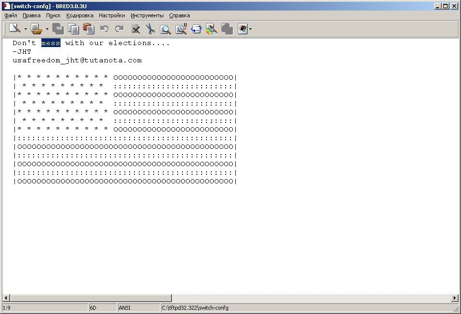The height and width of the screenshot is (314, 461).
Task: Open Find with the magnifier icon
Action: tap(165, 29)
